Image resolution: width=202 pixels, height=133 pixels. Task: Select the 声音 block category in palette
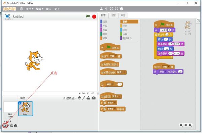pyautogui.click(x=104, y=30)
